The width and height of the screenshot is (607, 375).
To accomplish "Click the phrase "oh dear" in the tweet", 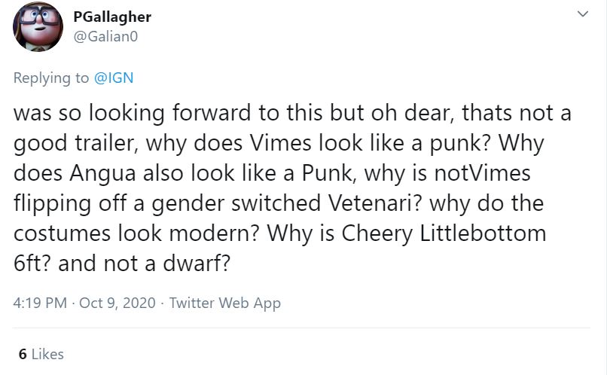I will point(410,113).
